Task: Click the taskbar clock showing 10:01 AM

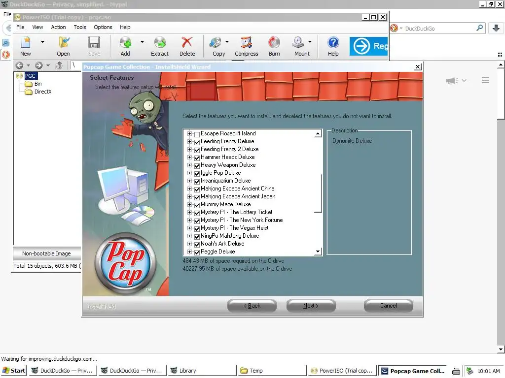Action: point(489,371)
